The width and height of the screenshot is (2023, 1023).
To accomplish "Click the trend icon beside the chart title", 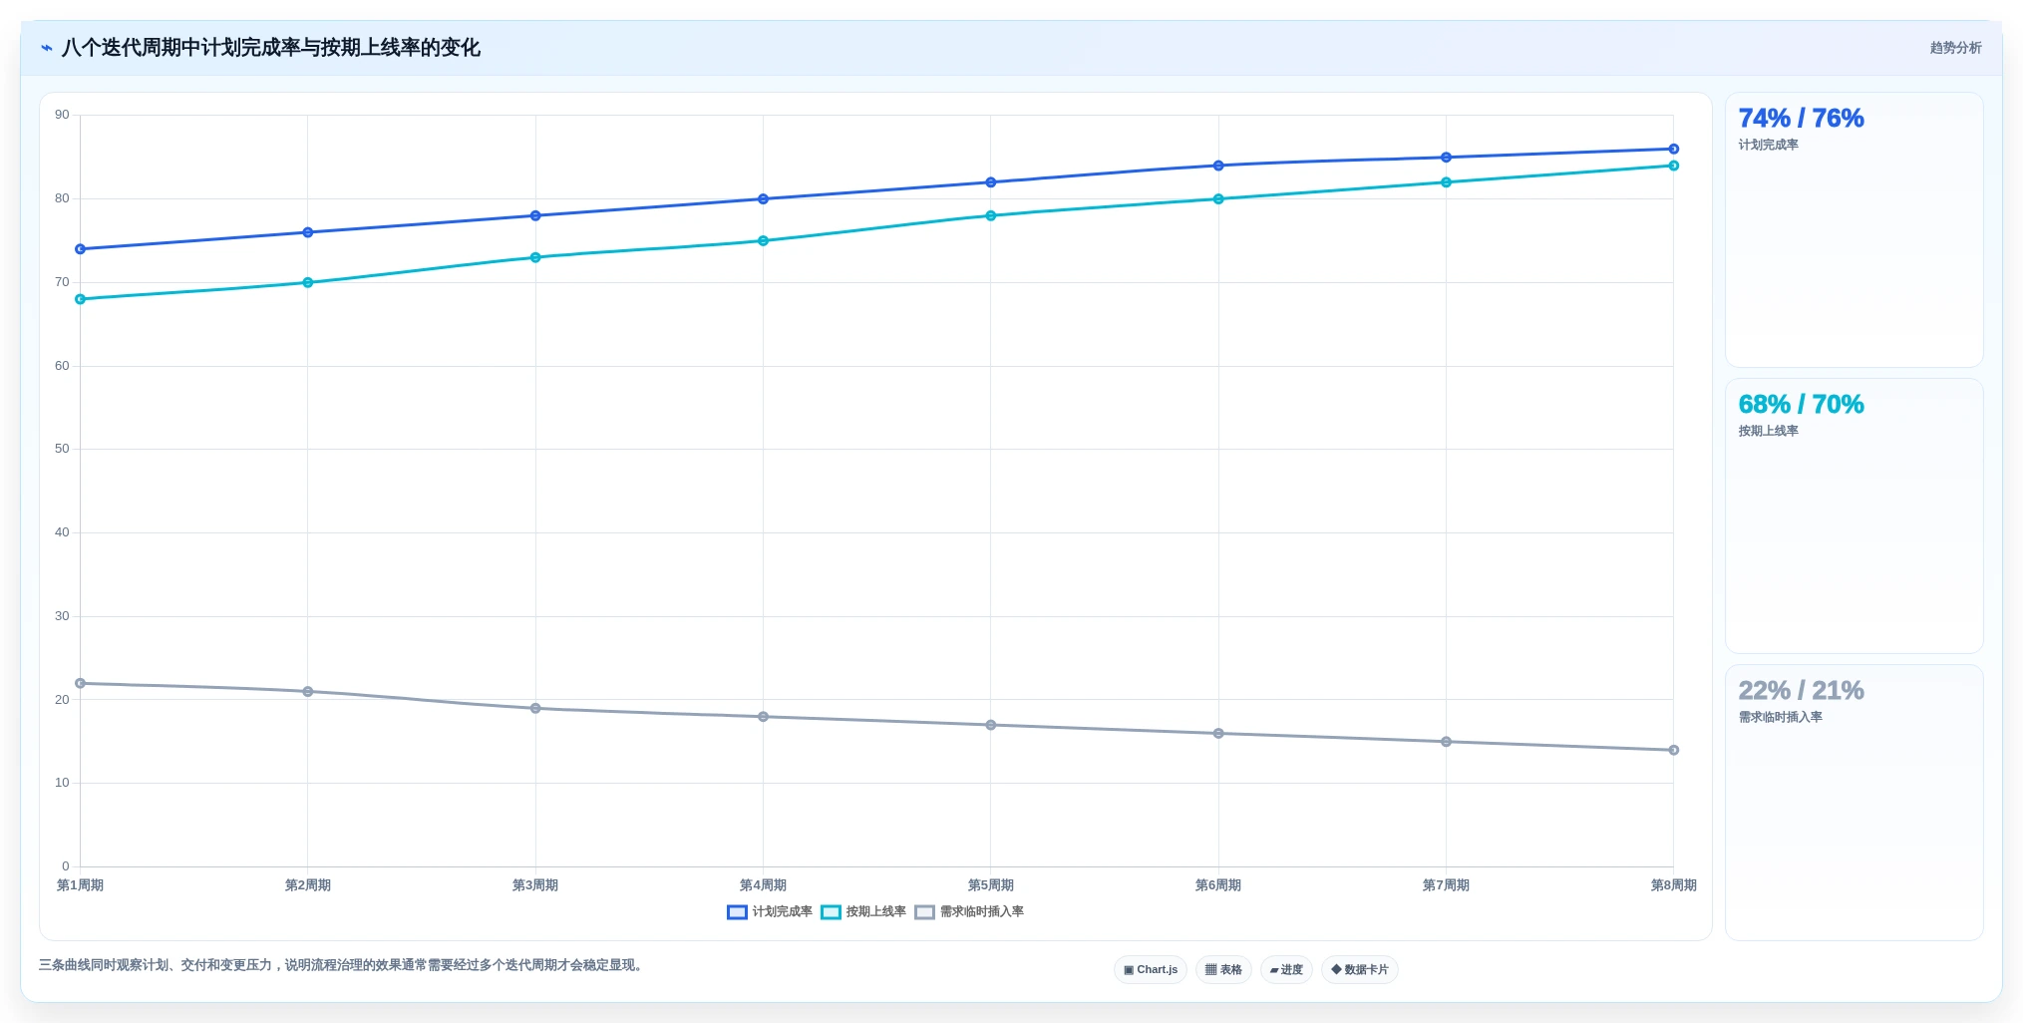I will click(x=46, y=48).
